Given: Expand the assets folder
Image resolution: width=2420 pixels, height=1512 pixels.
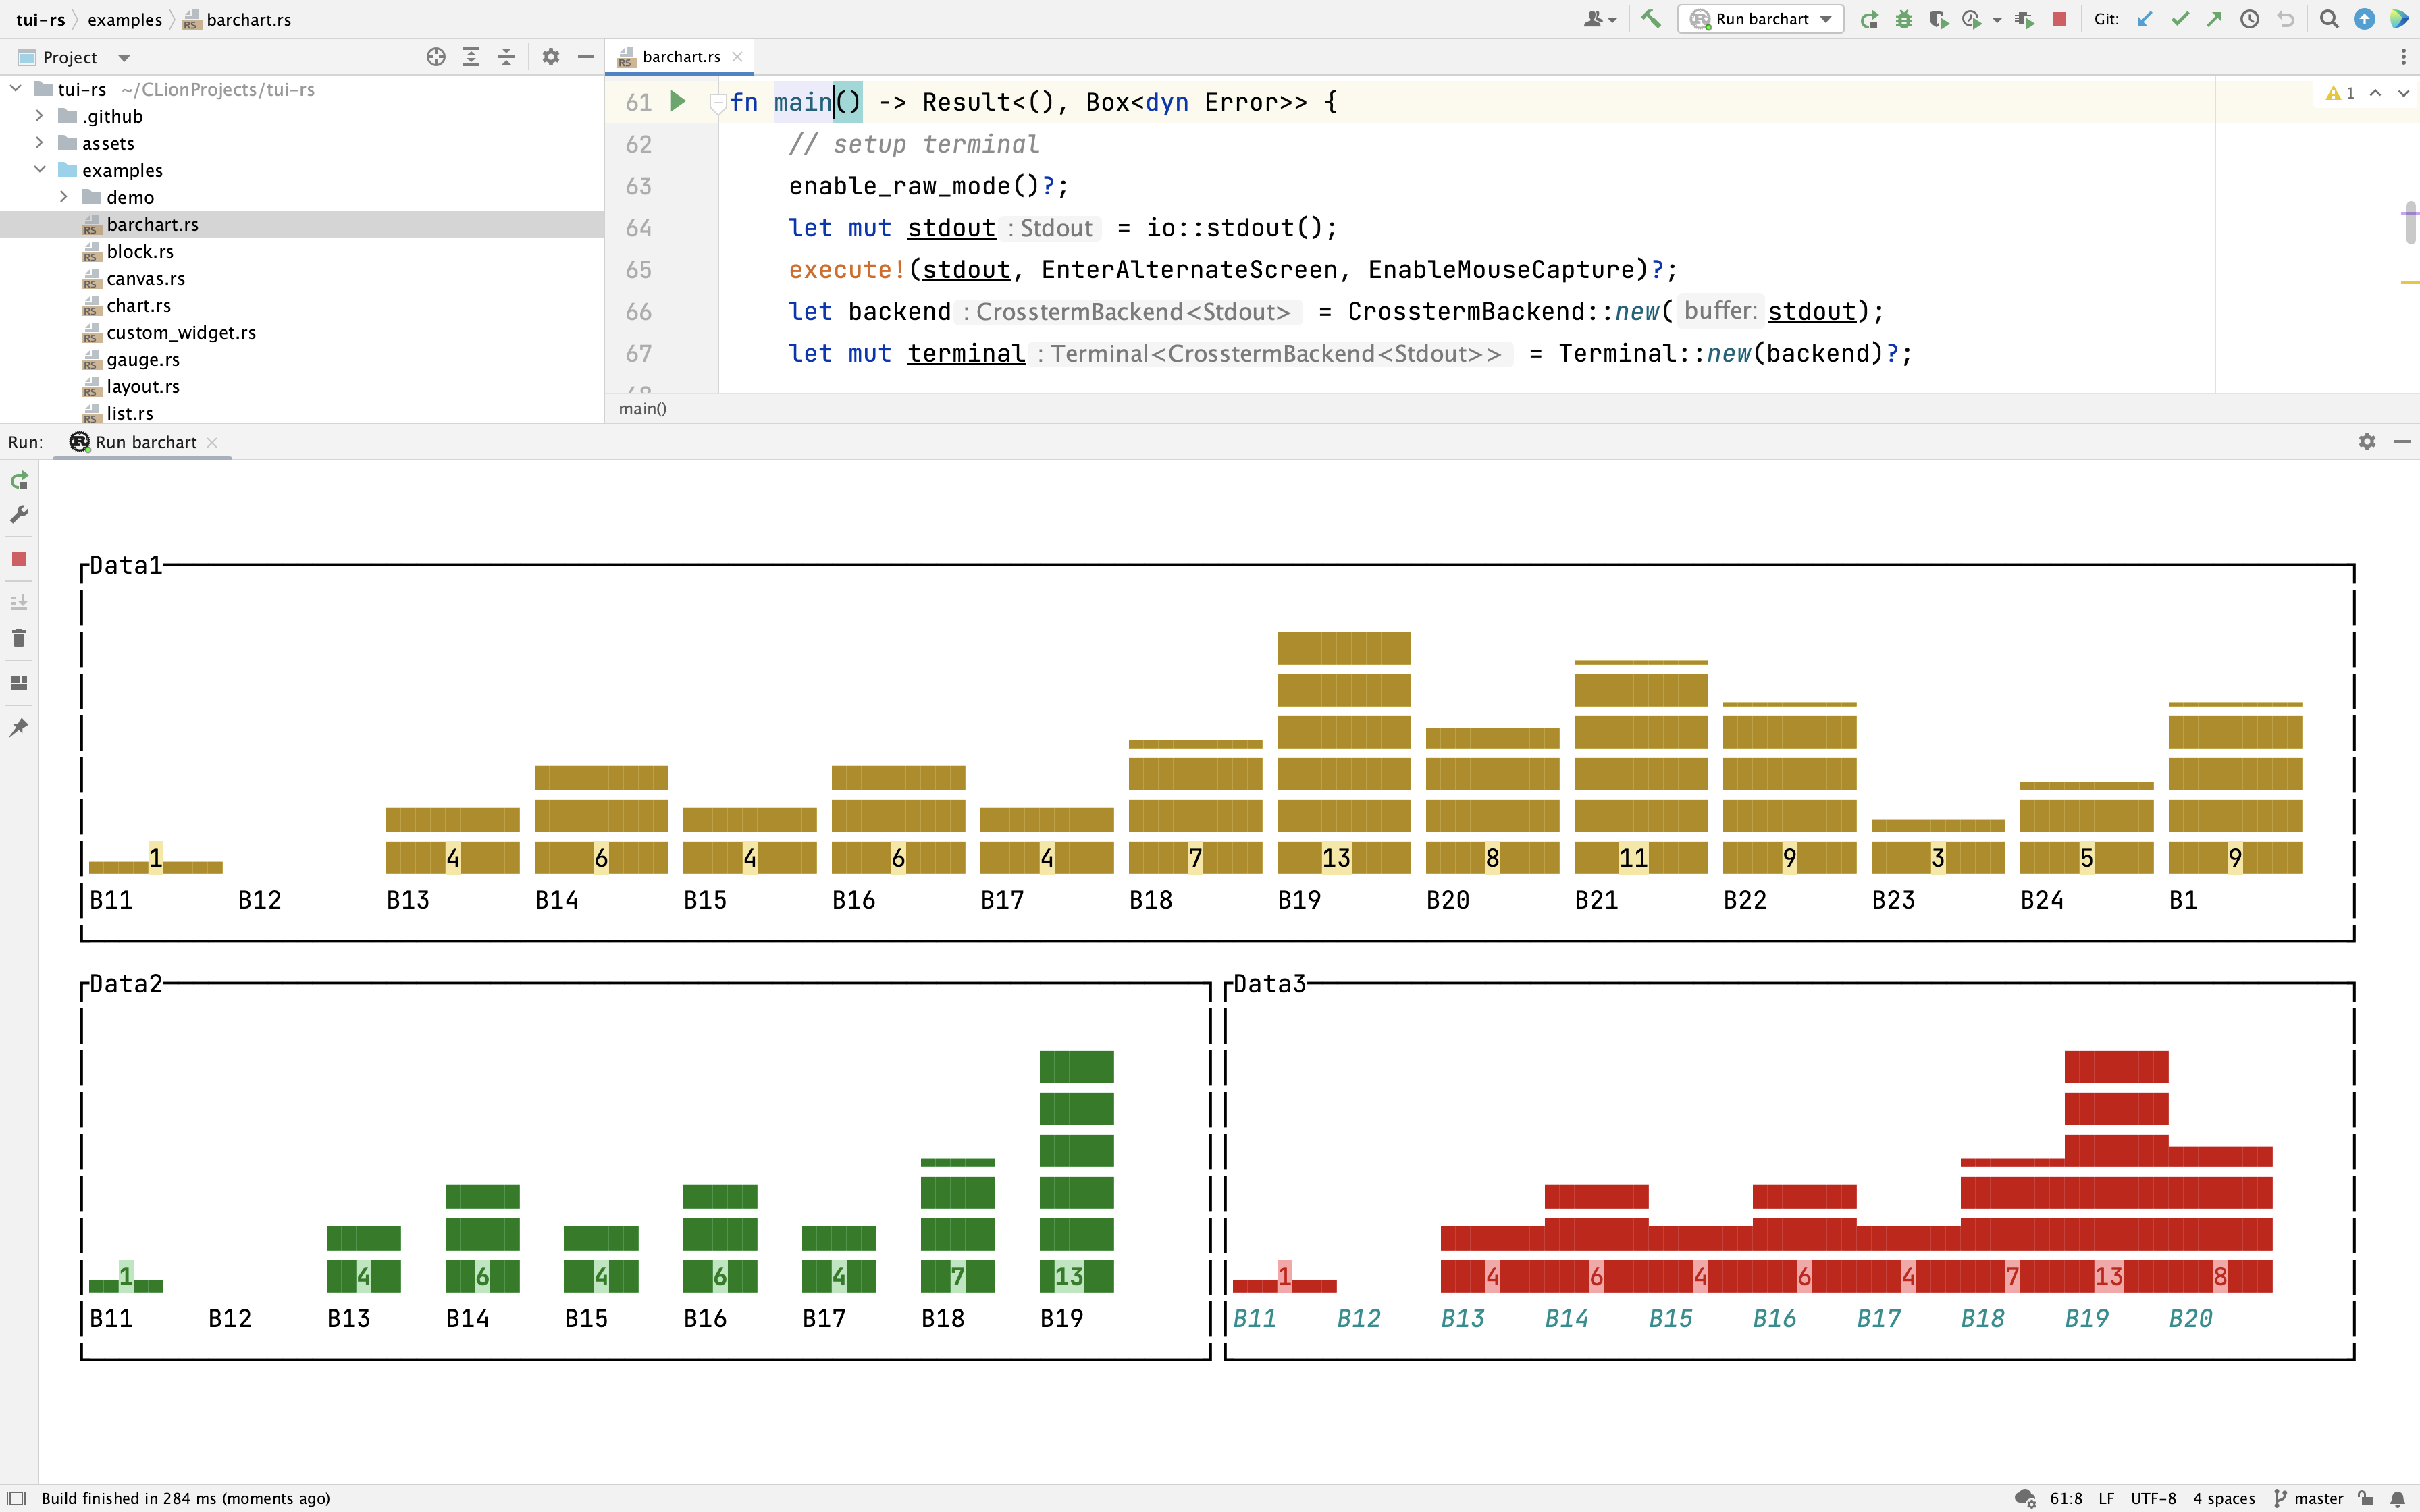Looking at the screenshot, I should point(39,143).
